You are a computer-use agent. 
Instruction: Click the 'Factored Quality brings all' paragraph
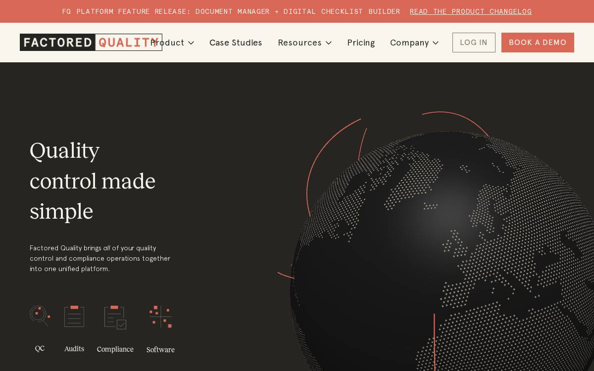(x=100, y=258)
